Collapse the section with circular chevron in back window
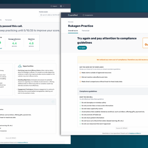This screenshot has width=148, height=148. (x=53, y=102)
